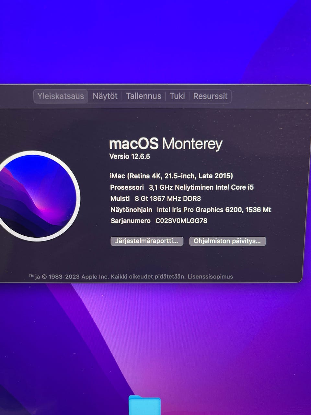Switch to the Näytöt tab
This screenshot has width=311, height=415.
(105, 96)
